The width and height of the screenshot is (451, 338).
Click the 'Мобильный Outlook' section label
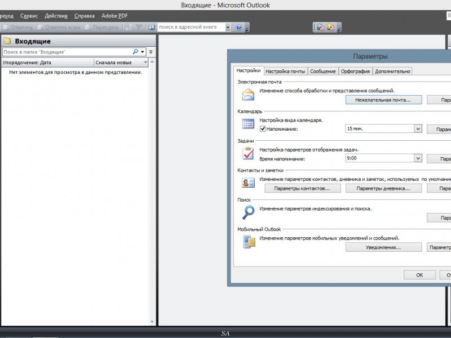click(x=259, y=229)
